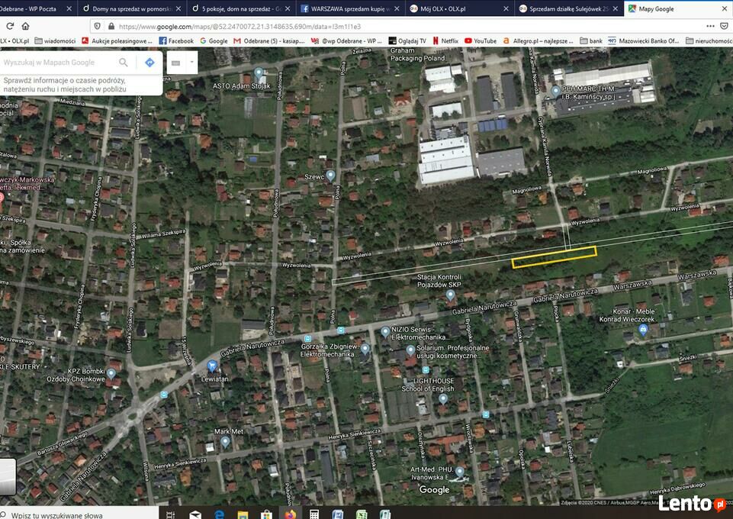Open the tracking protection shield icon
733x519 pixels.
click(x=97, y=26)
